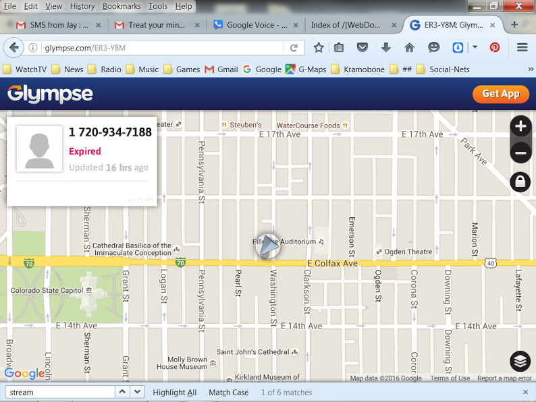Screen dimensions: 536x402
Task: Open the downloads arrow icon
Action: 386,47
